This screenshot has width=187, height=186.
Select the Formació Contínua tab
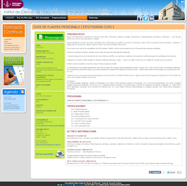(78, 18)
